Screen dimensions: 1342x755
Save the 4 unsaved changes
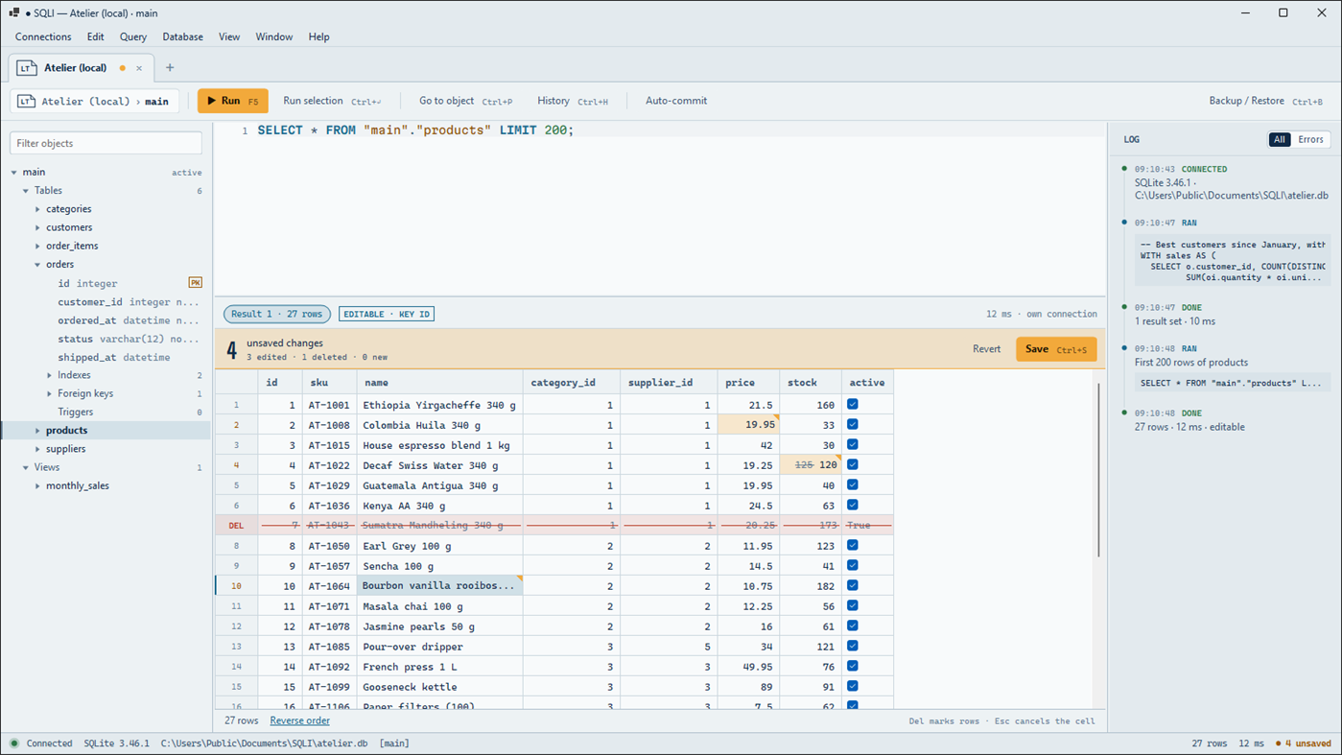point(1056,349)
